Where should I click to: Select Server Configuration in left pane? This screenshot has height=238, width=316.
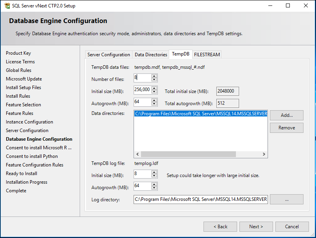click(x=27, y=130)
